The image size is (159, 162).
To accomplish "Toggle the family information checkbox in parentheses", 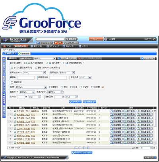I will tap(64, 63).
